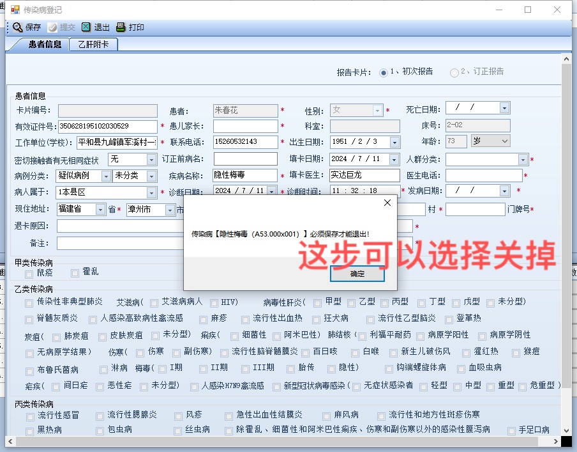577x452 pixels.
Task: Click the horizontal scrollbar left arrow
Action: [10, 441]
